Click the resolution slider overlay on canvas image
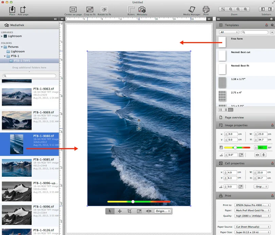 [x=139, y=201]
